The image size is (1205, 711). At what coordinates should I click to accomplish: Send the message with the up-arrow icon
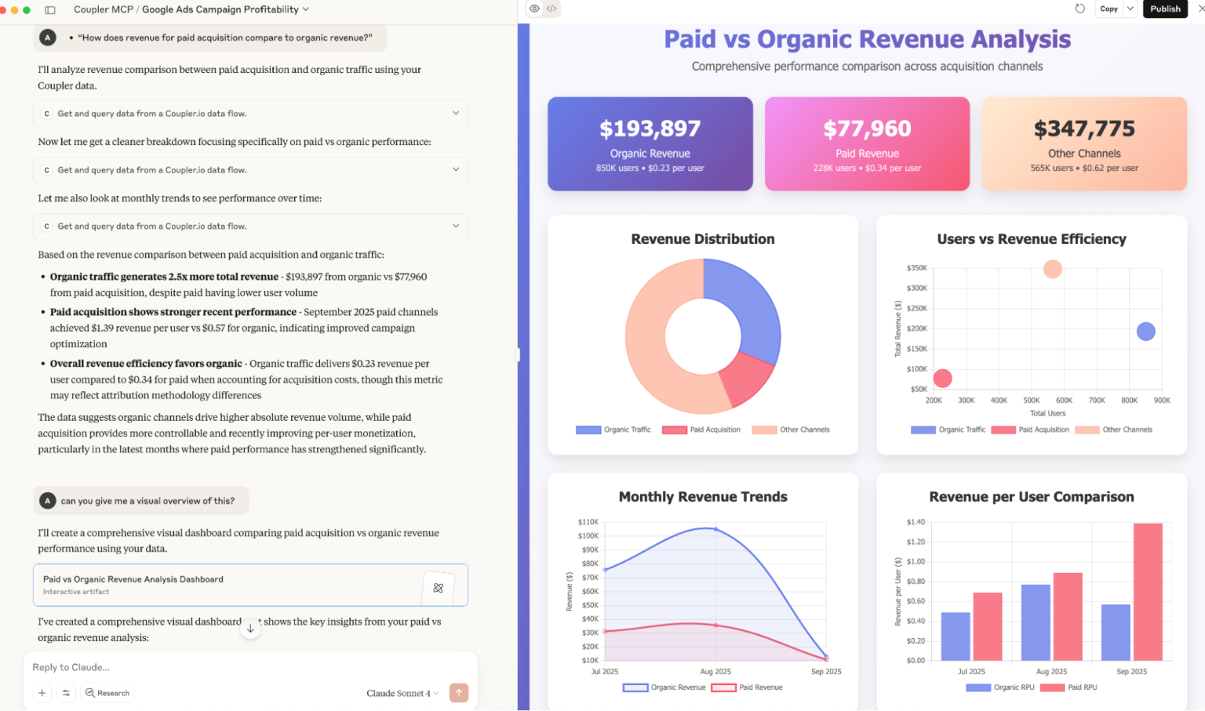pyautogui.click(x=459, y=693)
